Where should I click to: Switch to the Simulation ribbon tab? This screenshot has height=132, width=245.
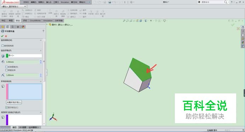48,21
